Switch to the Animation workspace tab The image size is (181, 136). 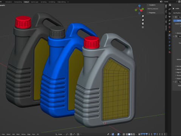[9, 2]
